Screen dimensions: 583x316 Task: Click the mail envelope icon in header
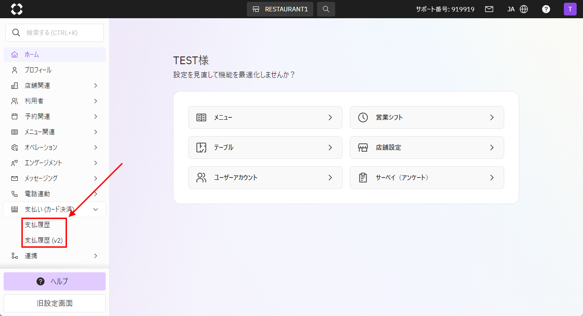[x=489, y=9]
